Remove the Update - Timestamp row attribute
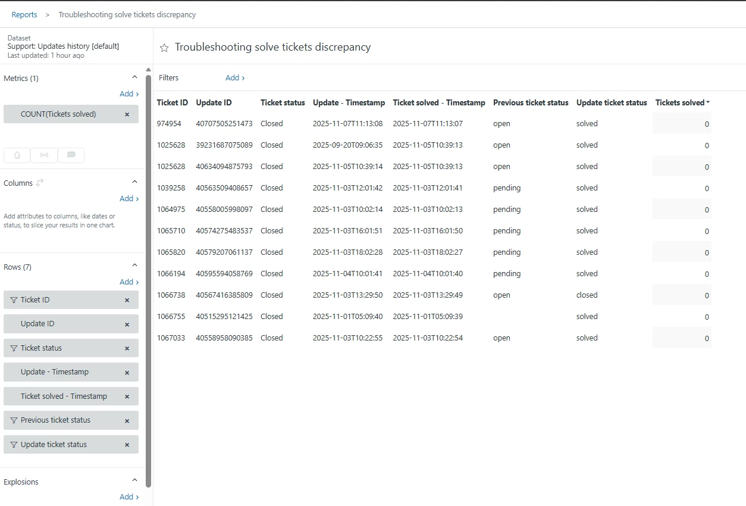 pos(127,373)
